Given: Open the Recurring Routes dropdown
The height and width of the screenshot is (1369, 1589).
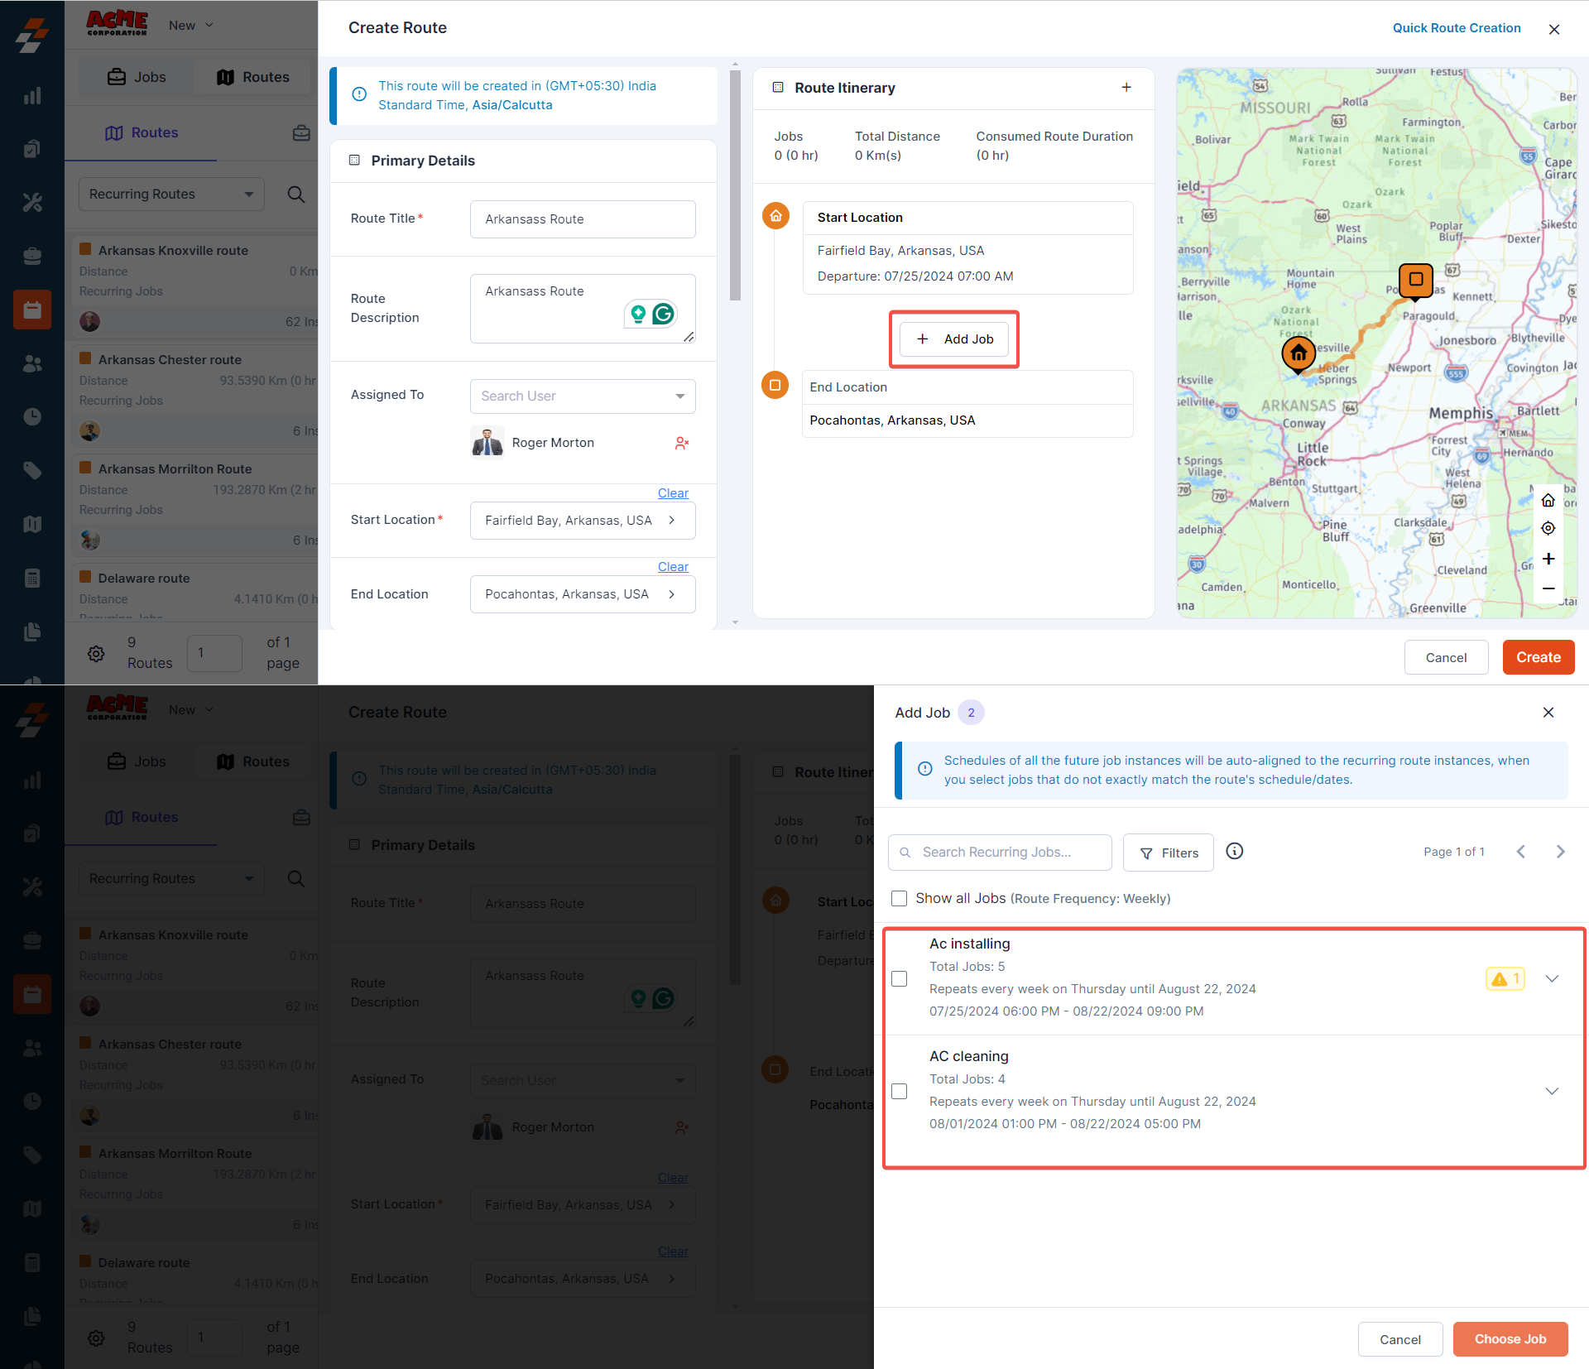Looking at the screenshot, I should pyautogui.click(x=171, y=195).
